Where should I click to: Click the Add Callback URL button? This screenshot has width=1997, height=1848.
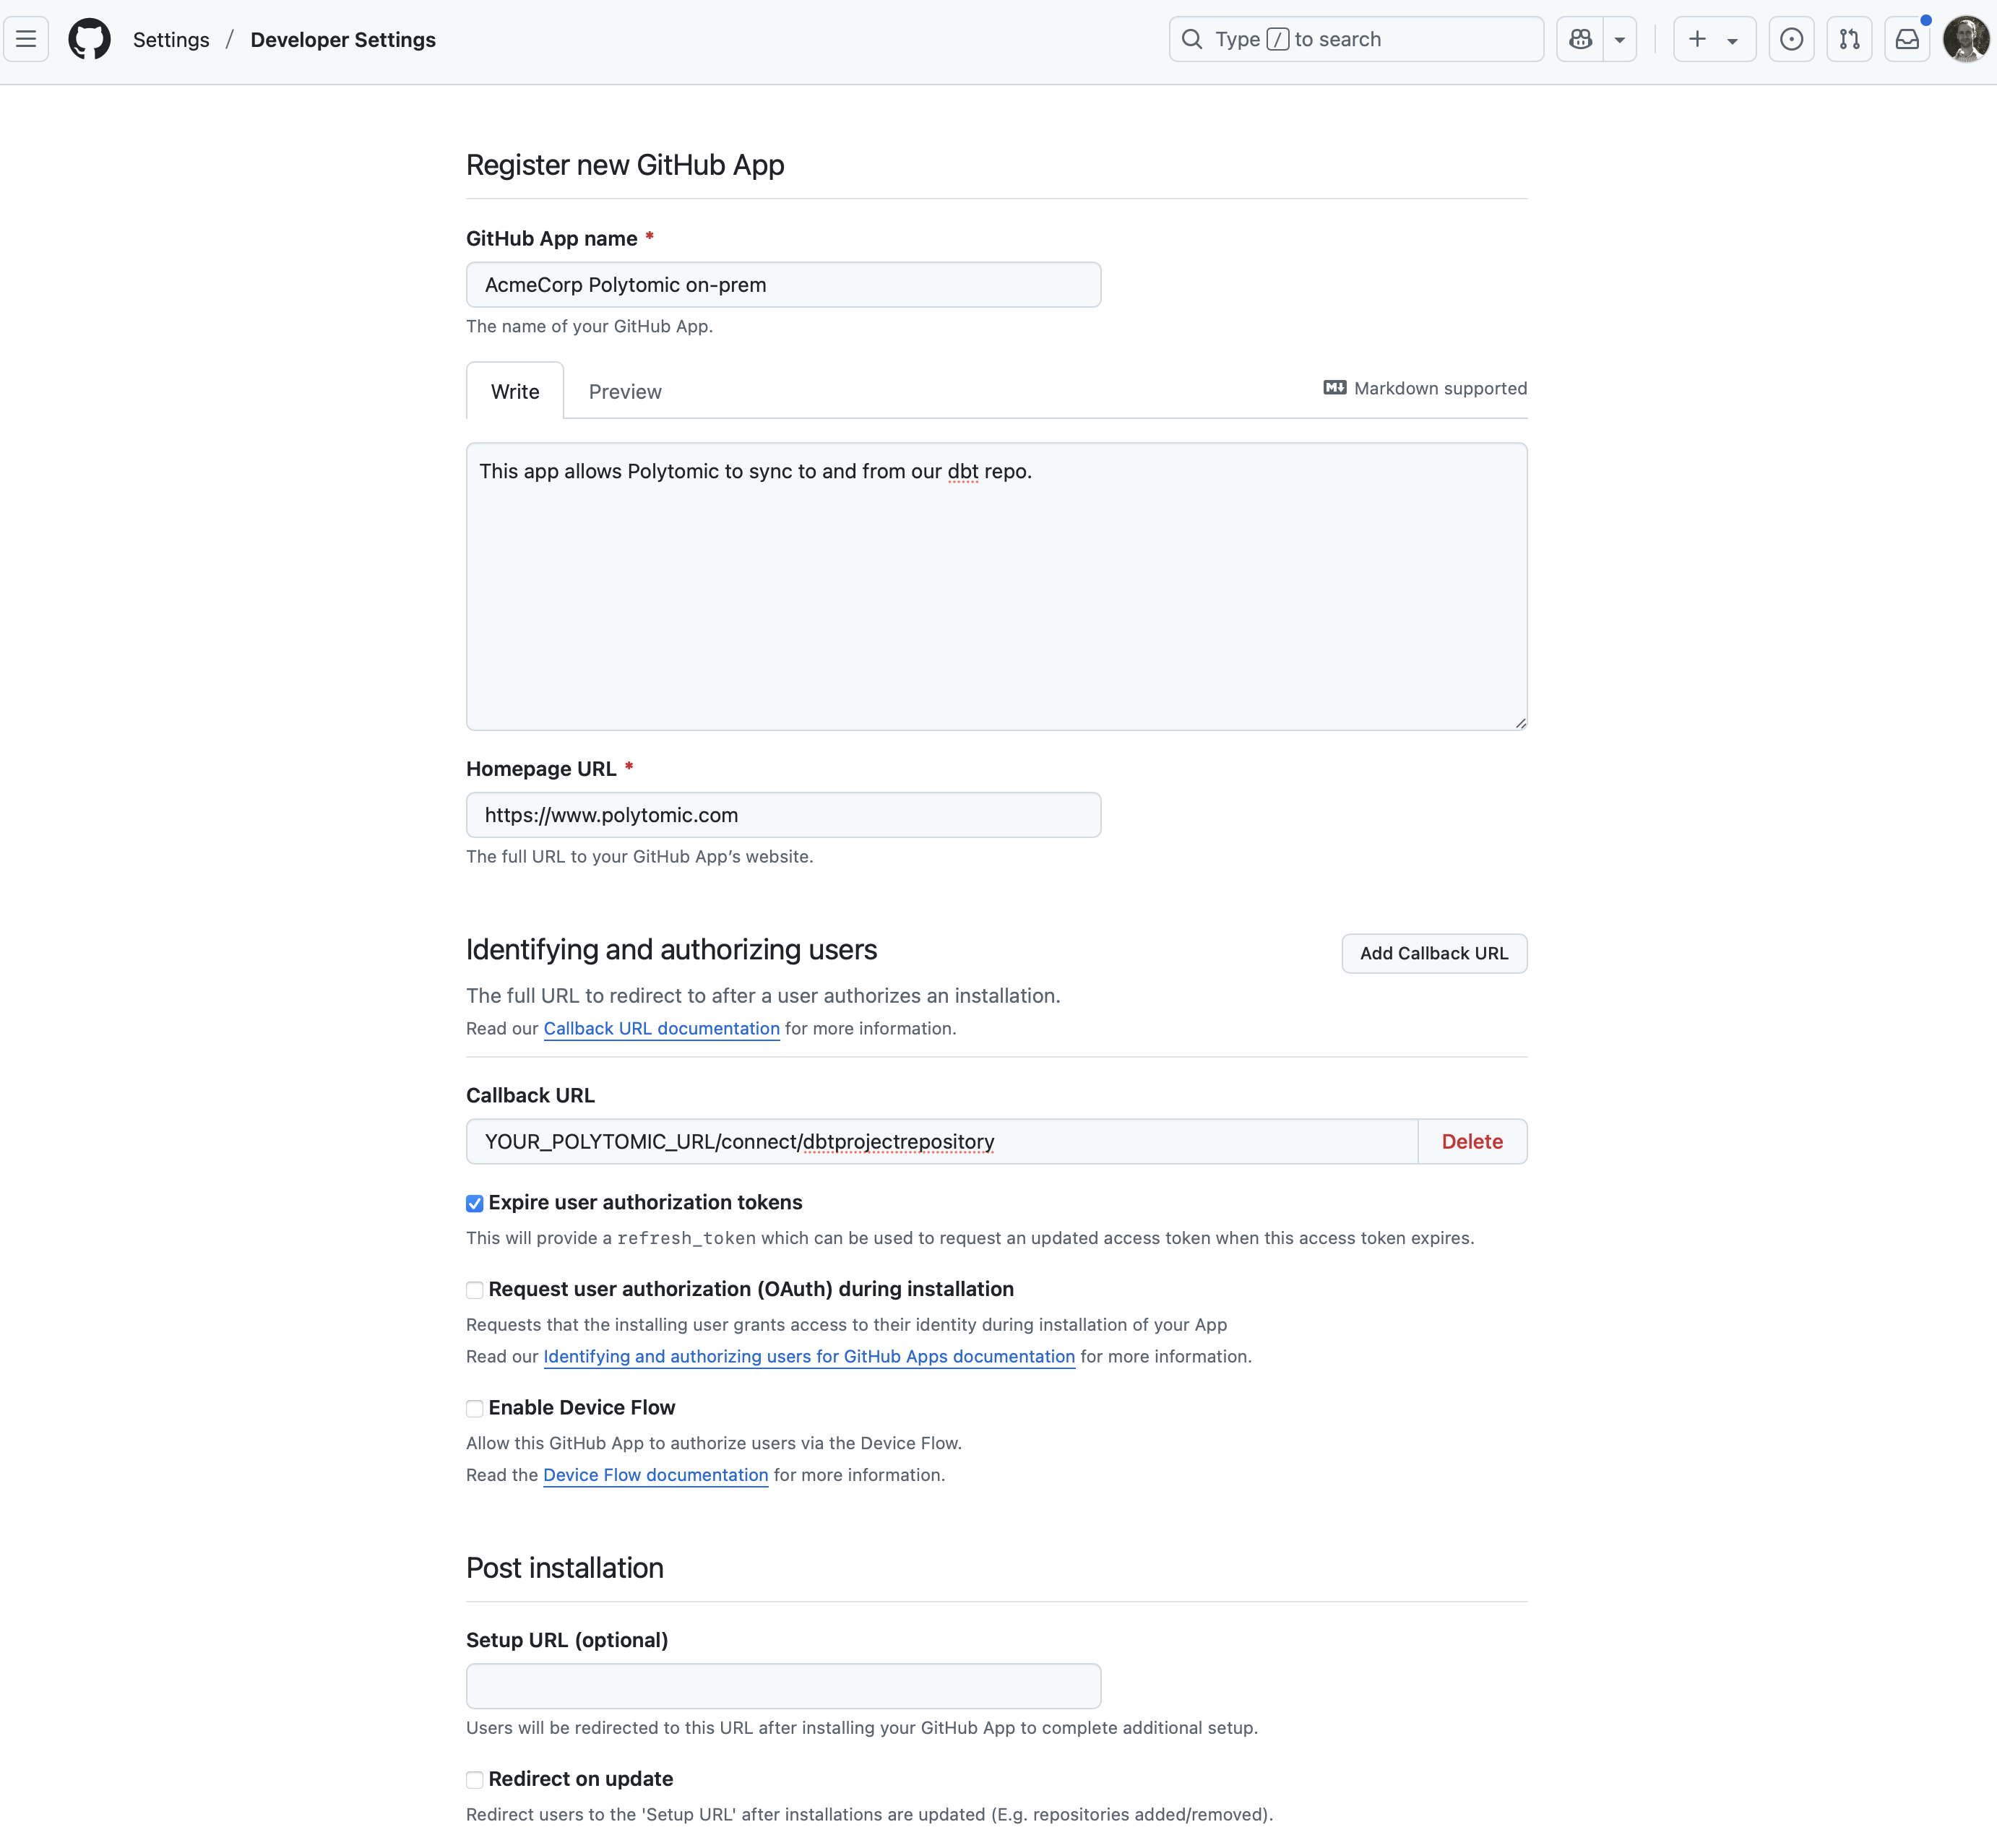1433,953
